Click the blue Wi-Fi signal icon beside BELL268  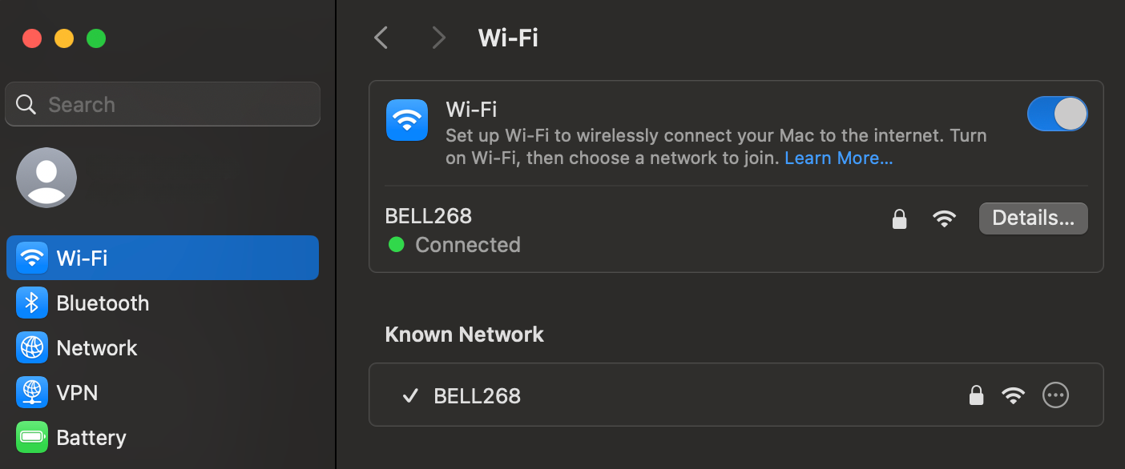click(944, 218)
